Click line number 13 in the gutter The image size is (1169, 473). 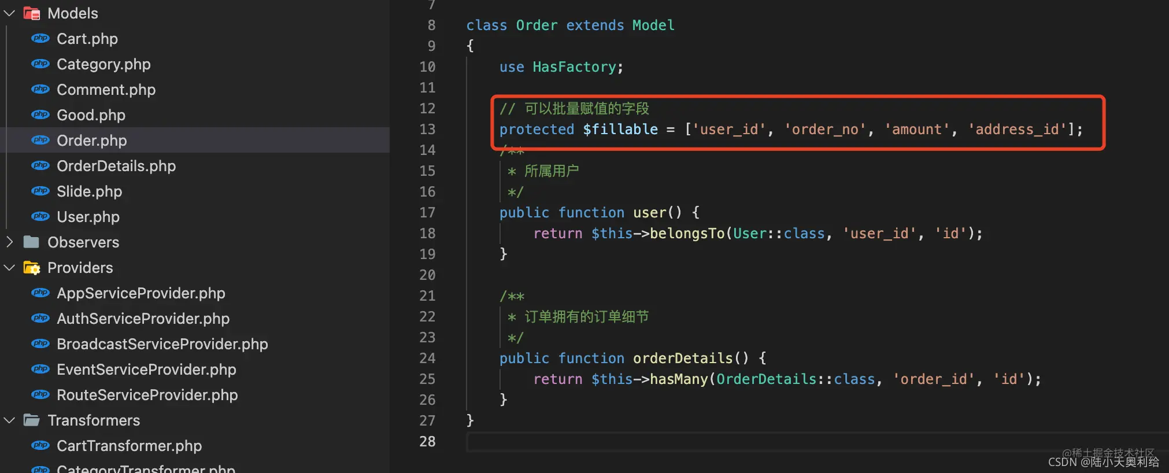coord(427,129)
